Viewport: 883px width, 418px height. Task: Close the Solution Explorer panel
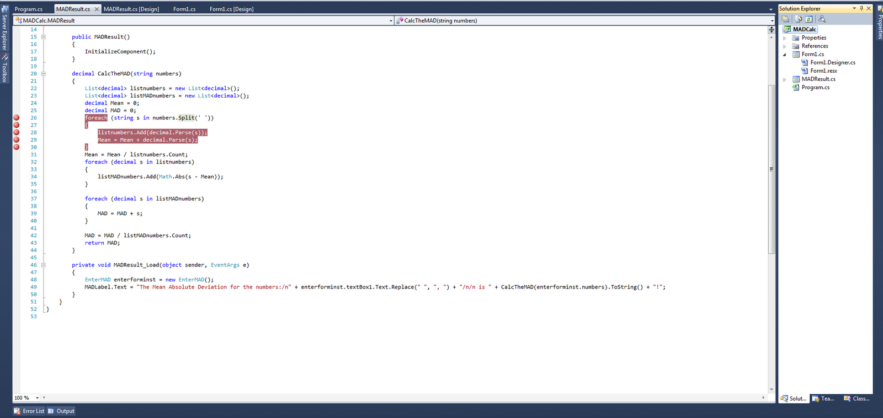point(869,8)
